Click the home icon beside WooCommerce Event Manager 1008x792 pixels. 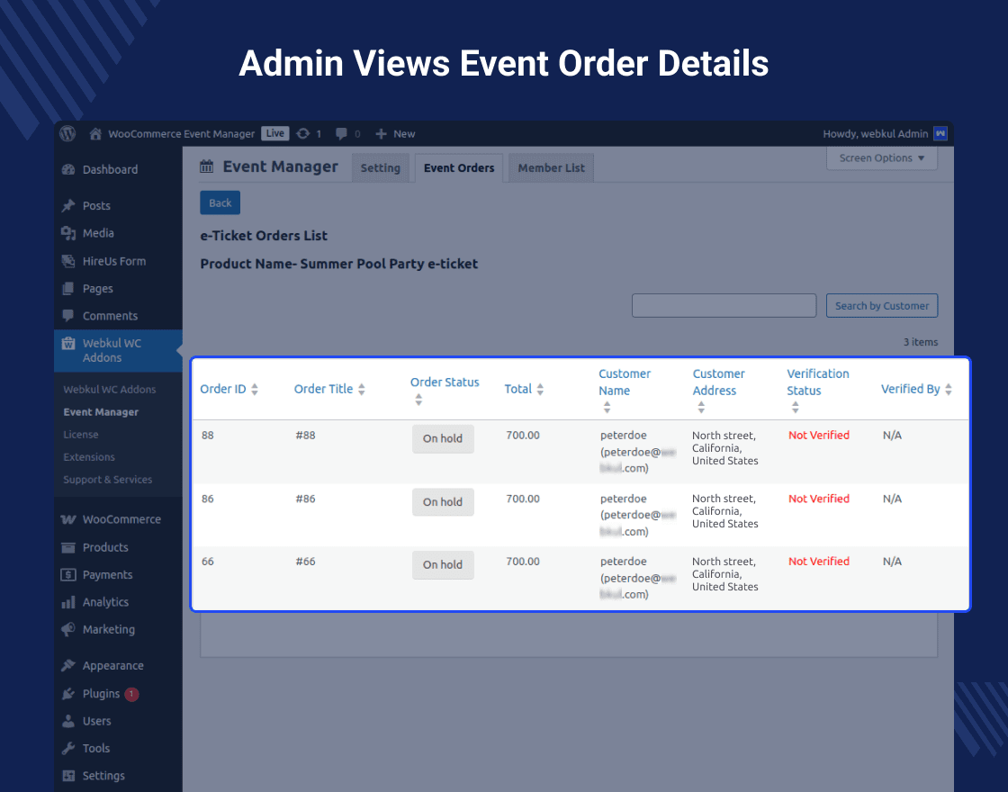coord(95,134)
